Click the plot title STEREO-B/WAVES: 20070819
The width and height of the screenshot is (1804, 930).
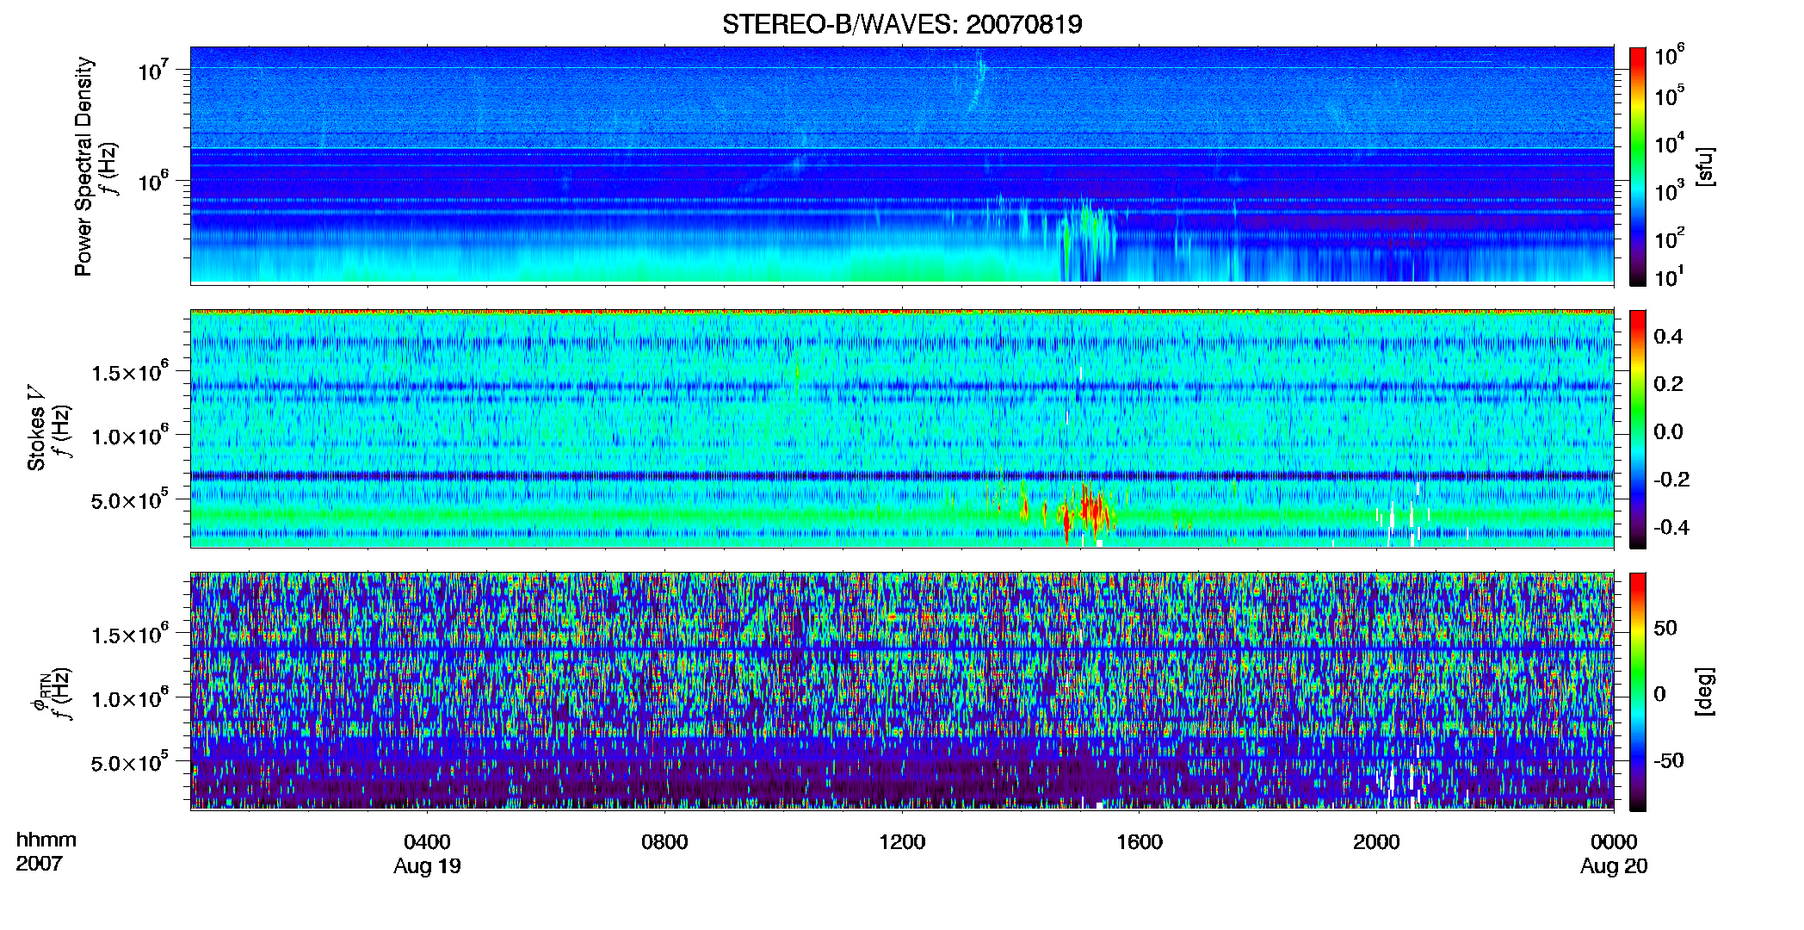(902, 24)
